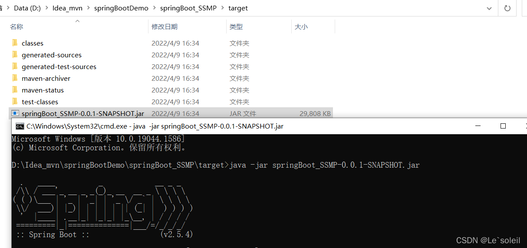Sort by the 修改日期 column header

(x=164, y=26)
